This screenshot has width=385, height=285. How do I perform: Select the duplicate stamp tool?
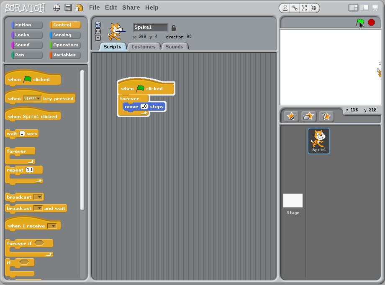(x=285, y=8)
